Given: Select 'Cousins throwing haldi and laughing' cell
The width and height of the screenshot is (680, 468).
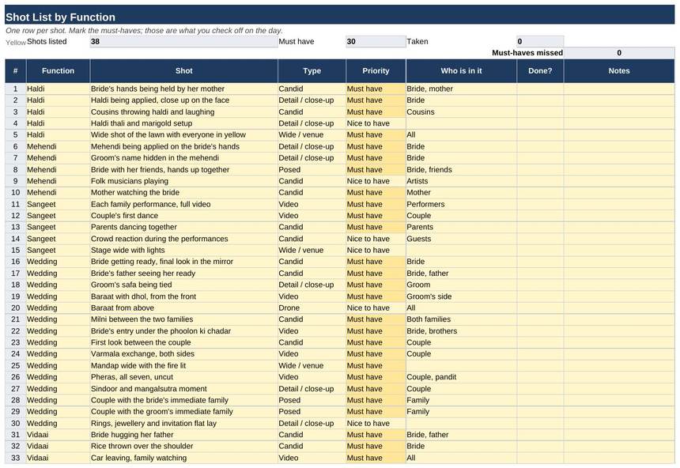Looking at the screenshot, I should click(184, 112).
